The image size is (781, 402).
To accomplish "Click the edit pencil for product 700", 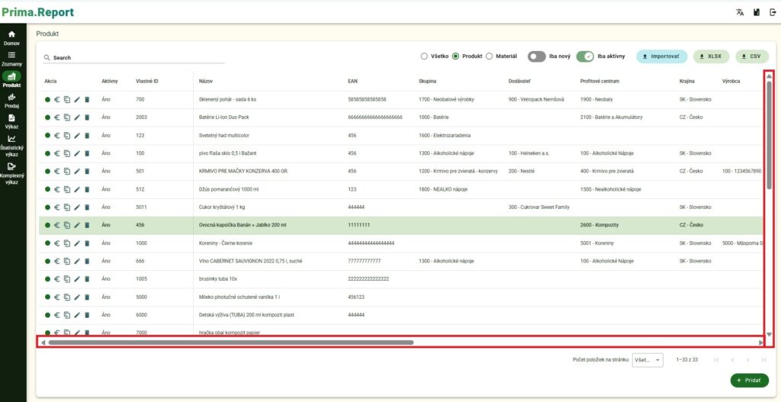I will (77, 99).
